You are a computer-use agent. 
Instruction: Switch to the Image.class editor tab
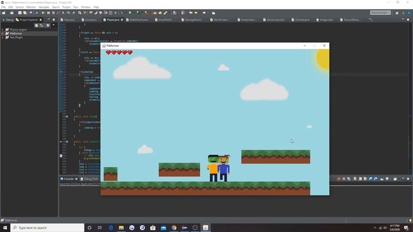tap(325, 20)
